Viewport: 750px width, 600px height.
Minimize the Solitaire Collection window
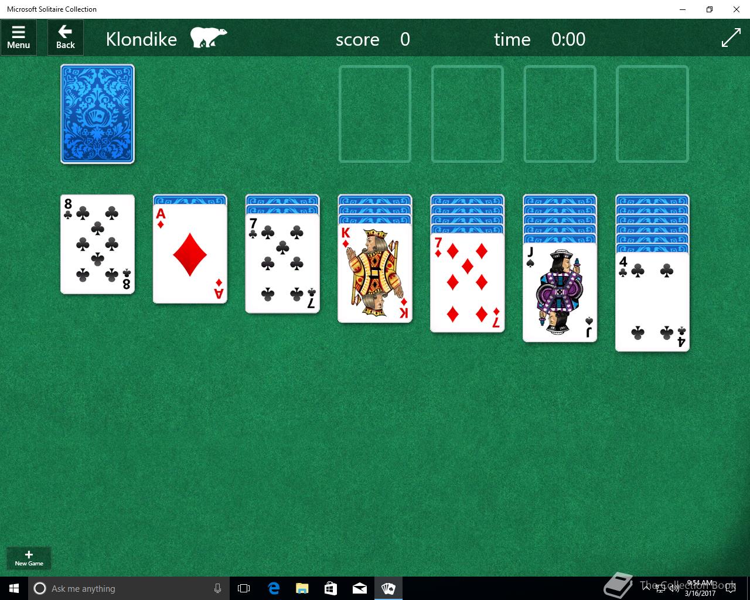682,9
